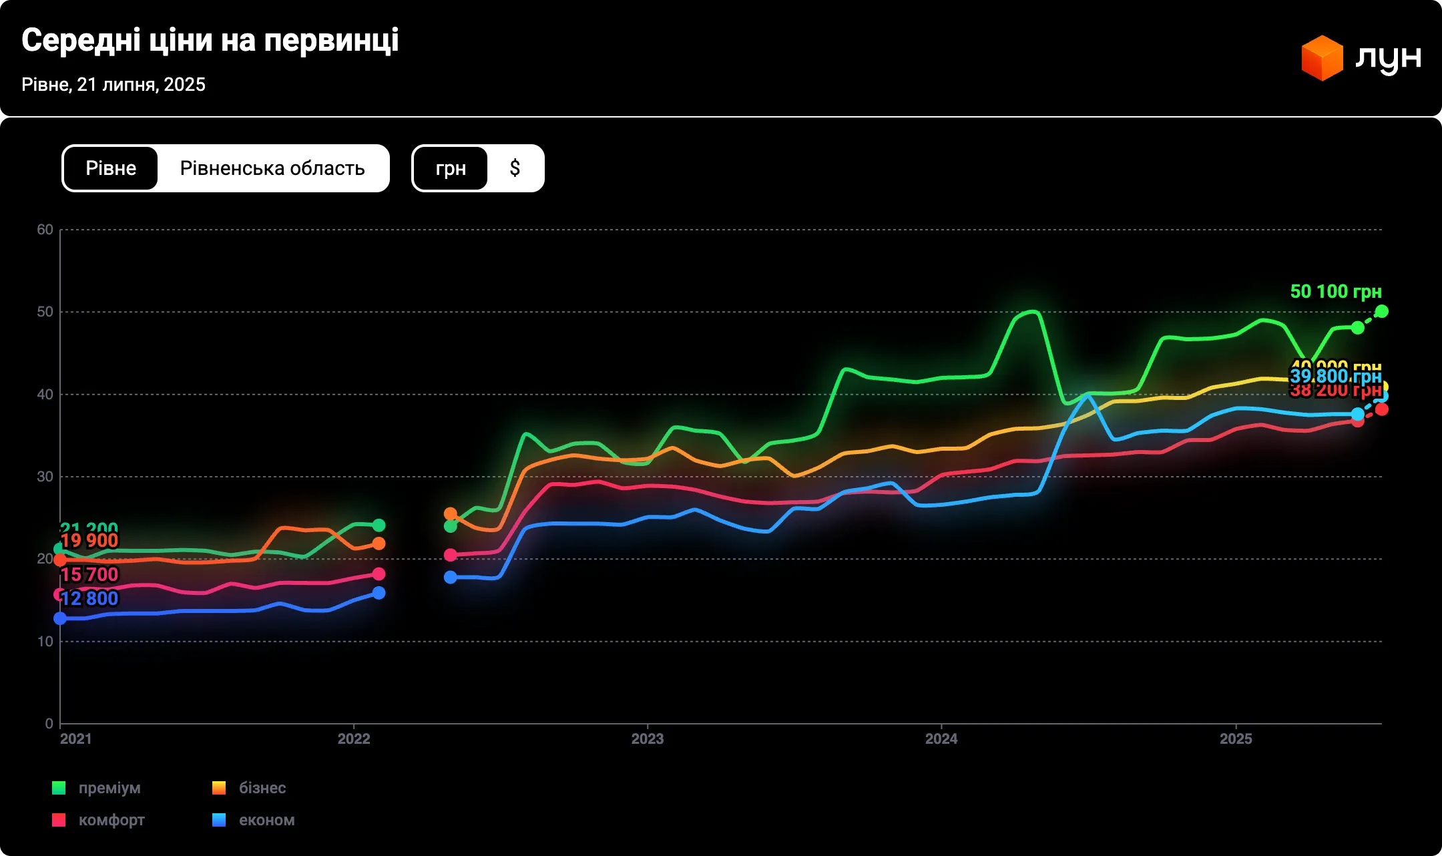Click the blue економ legend swatch
The width and height of the screenshot is (1442, 856).
219,820
